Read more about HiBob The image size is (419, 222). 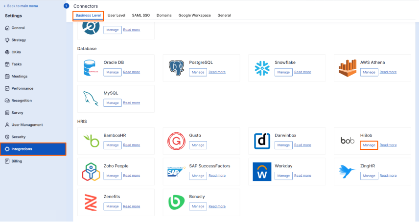tap(388, 145)
